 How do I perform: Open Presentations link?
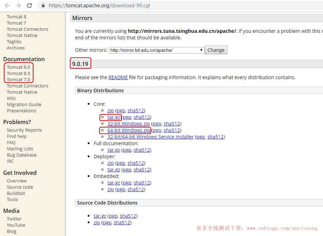(21, 111)
